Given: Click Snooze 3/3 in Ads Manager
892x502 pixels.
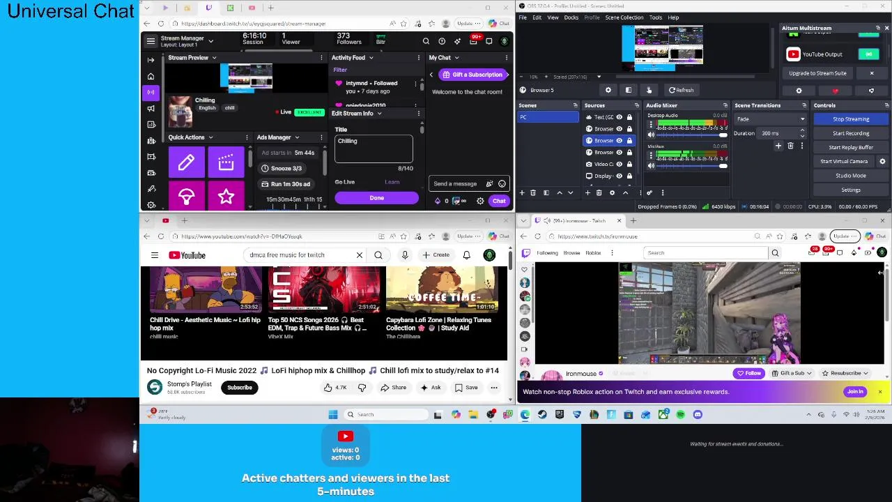Looking at the screenshot, I should [x=281, y=169].
